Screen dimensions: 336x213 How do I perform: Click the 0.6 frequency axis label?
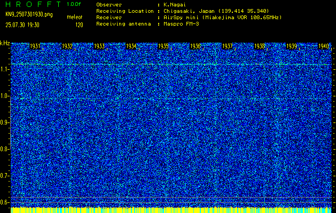click(4, 202)
